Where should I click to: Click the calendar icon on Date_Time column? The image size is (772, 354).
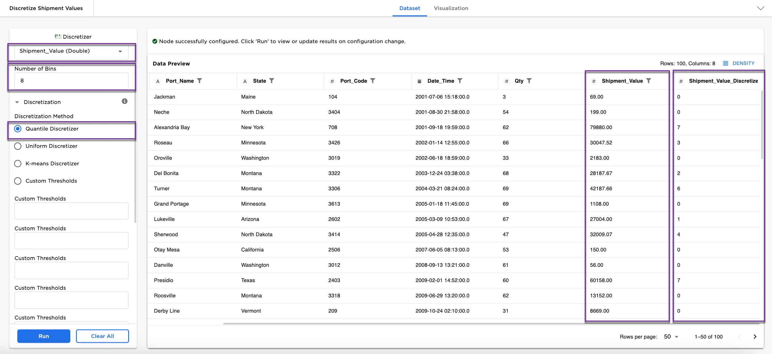click(419, 81)
